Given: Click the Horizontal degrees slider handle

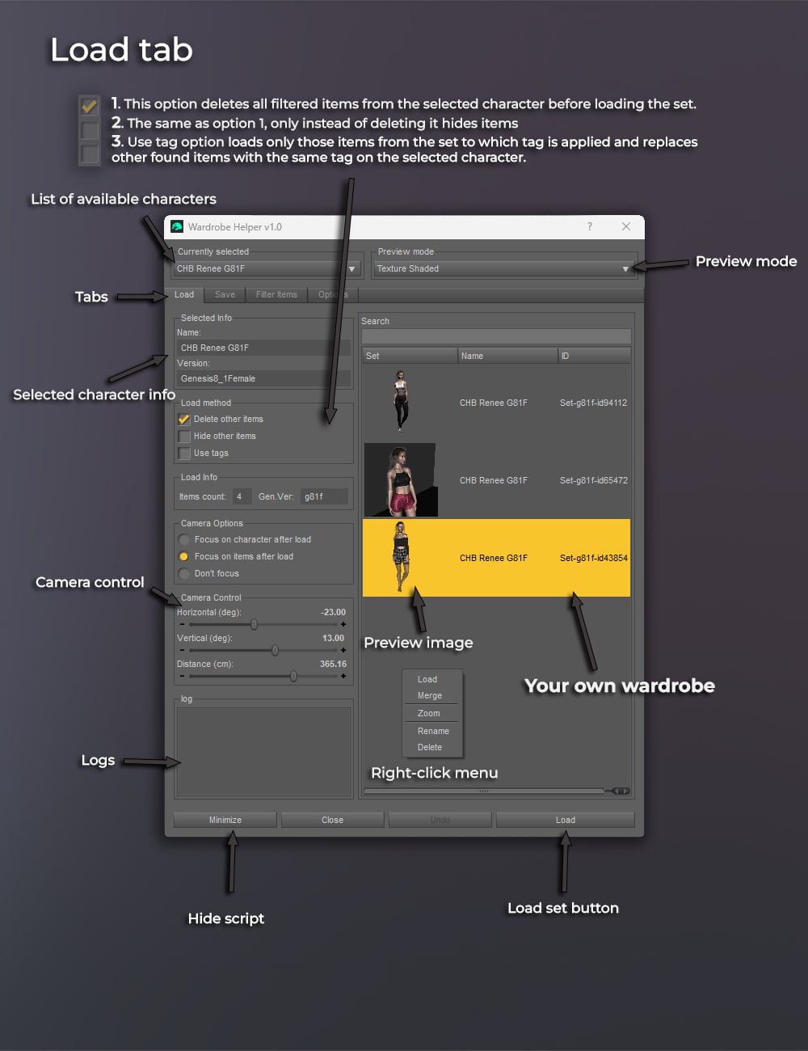Looking at the screenshot, I should click(254, 624).
